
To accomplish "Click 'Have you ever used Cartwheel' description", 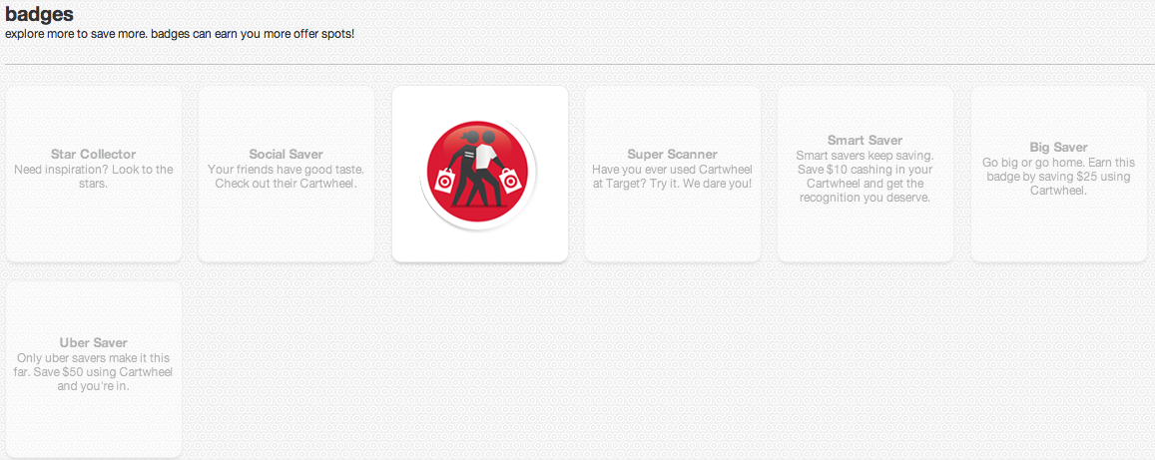I will click(x=672, y=176).
